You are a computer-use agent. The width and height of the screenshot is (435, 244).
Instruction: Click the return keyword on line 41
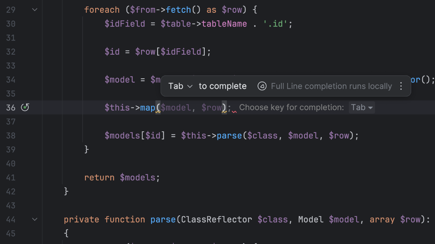[99, 178]
